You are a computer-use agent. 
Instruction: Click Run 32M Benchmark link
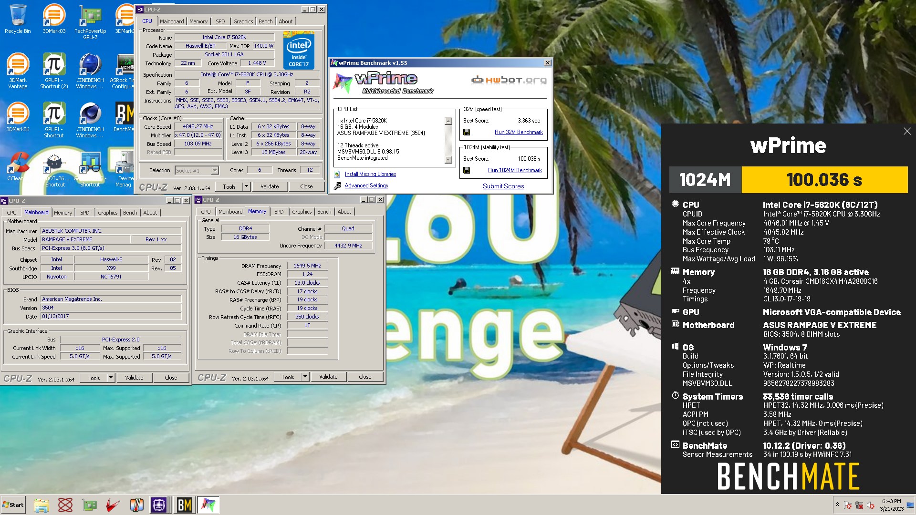pos(519,132)
